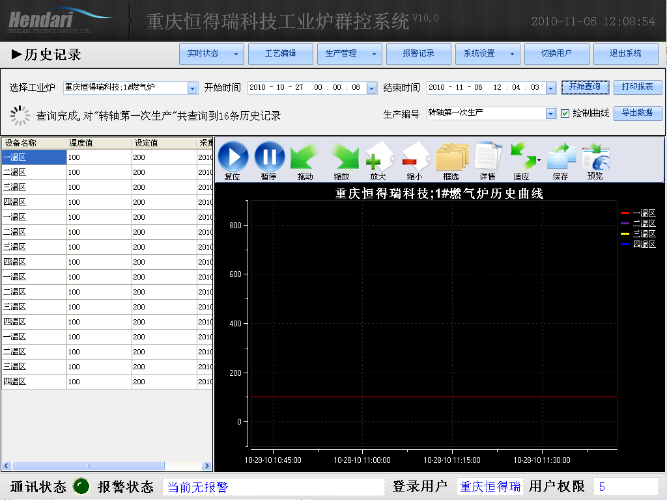Activate the 缩放 (zoom) tool icon
Screen dimensions: 667x500
click(342, 157)
